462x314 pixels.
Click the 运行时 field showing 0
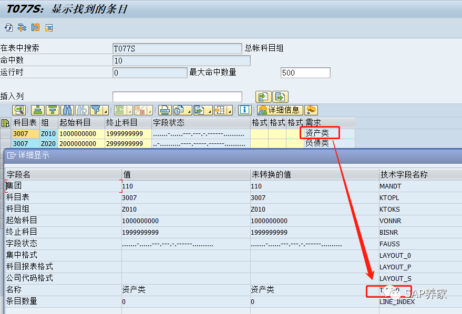[150, 72]
